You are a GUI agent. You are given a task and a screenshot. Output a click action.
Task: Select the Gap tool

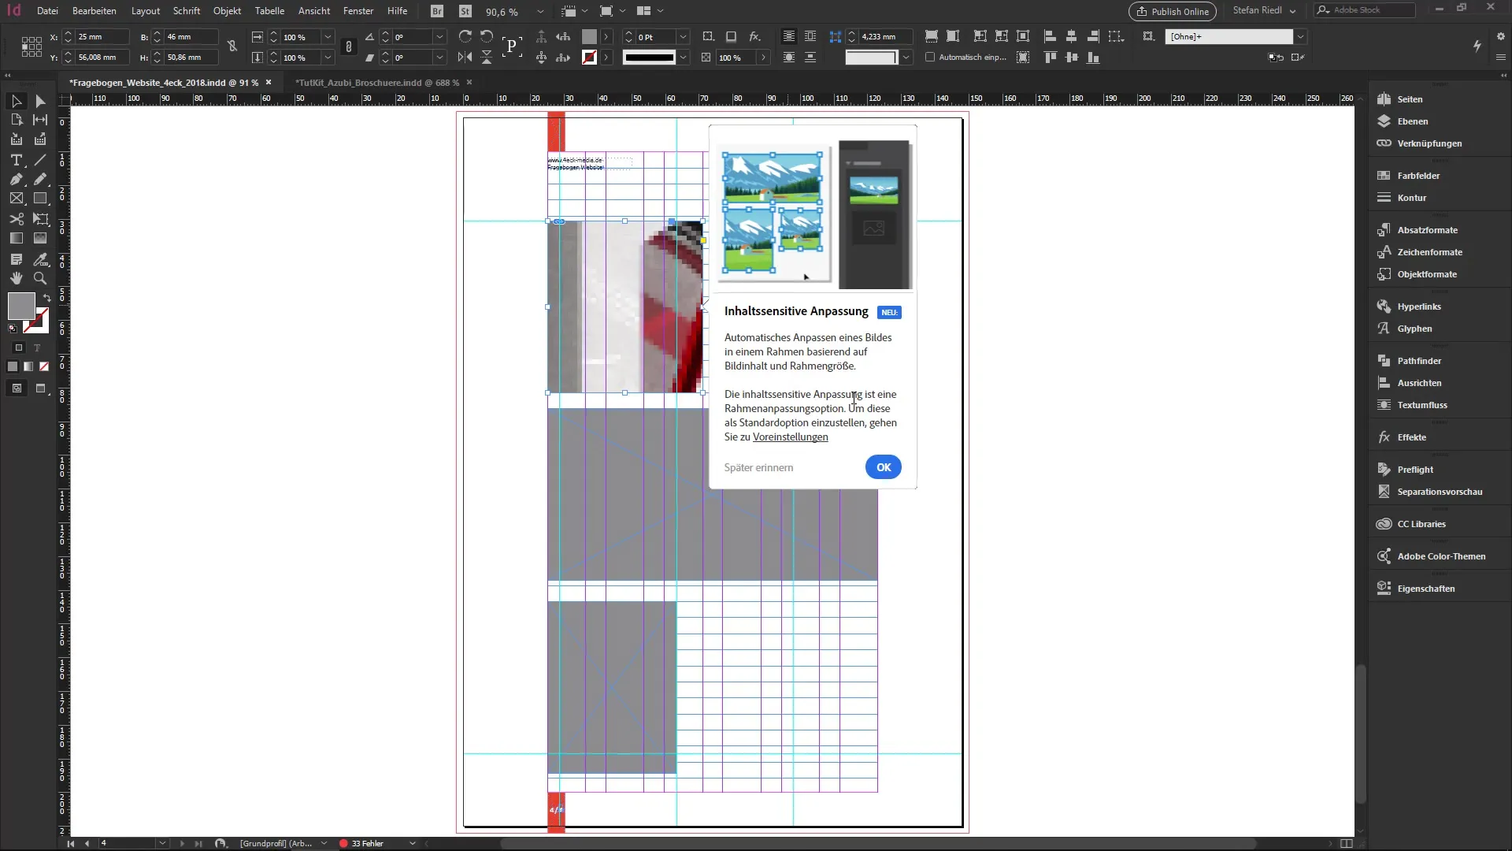(x=40, y=120)
